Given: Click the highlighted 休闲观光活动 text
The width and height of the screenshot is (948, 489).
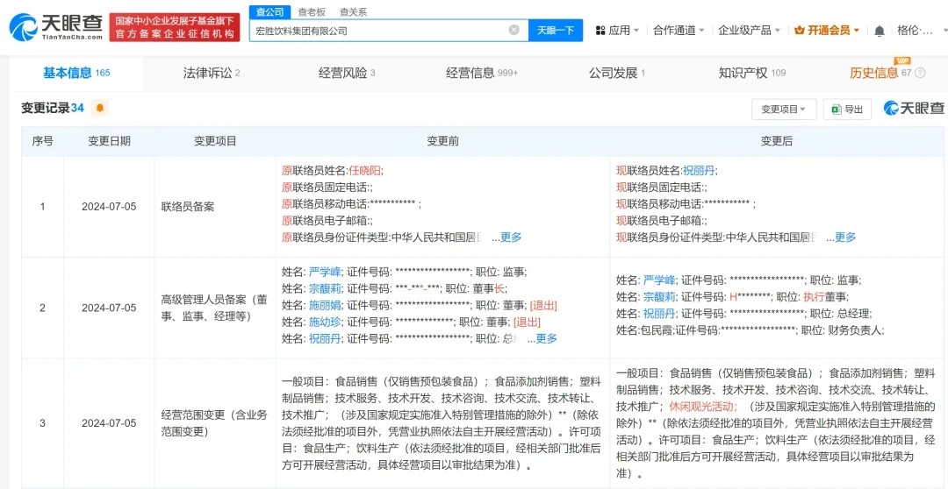Looking at the screenshot, I should click(x=702, y=407).
